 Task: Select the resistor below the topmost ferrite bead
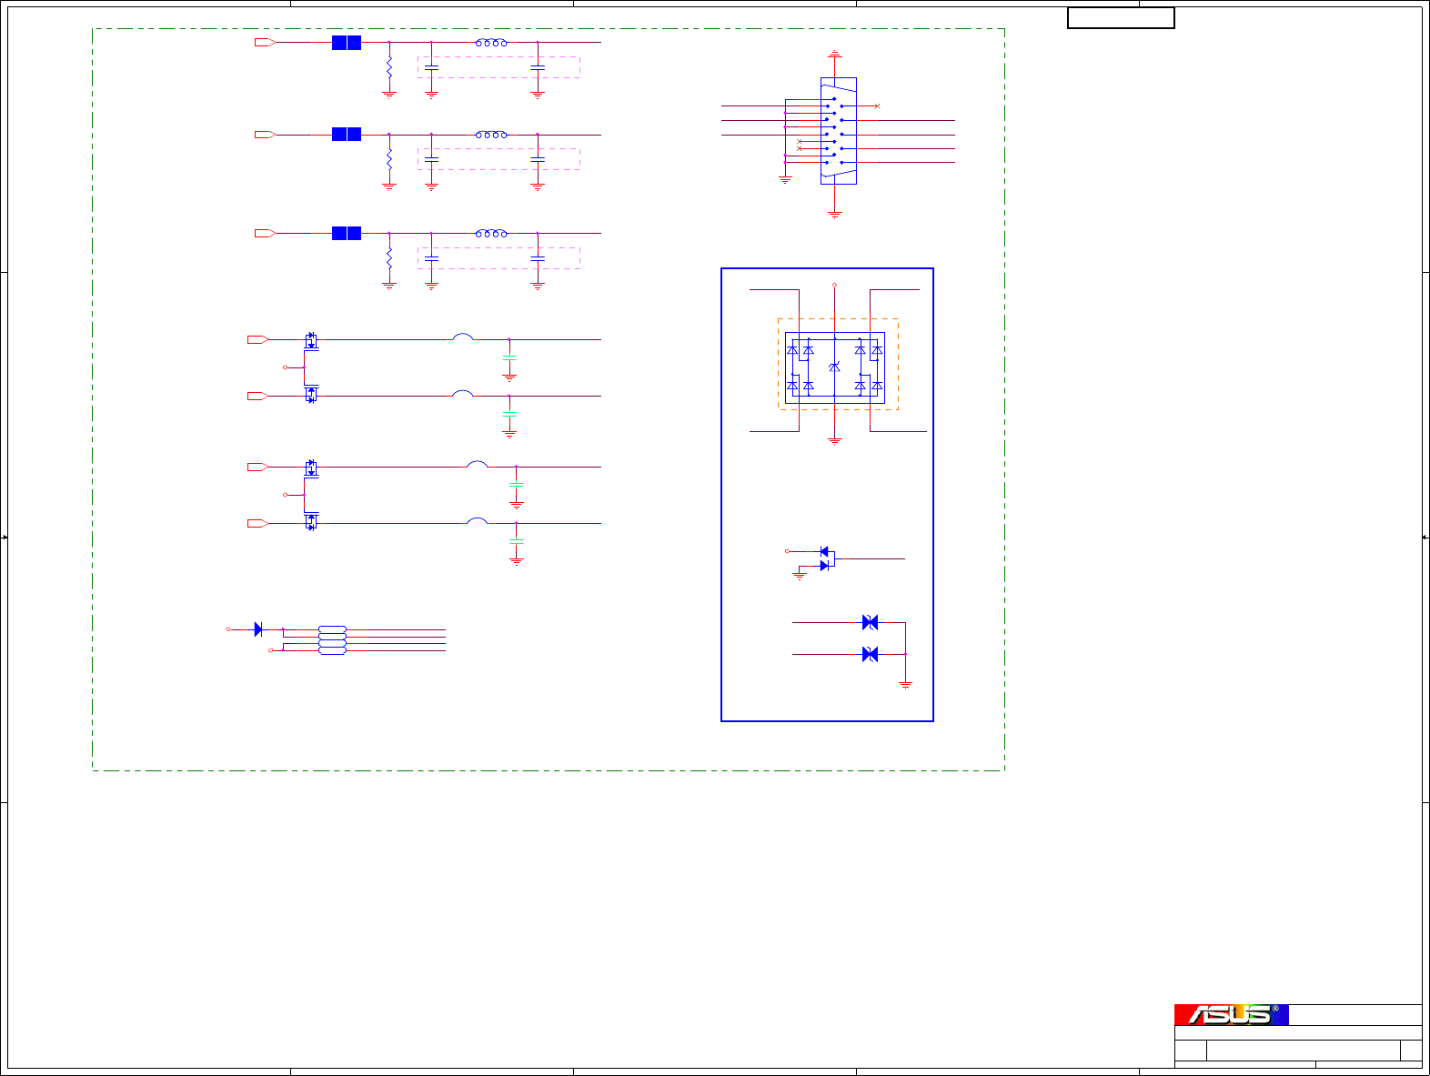(x=389, y=68)
